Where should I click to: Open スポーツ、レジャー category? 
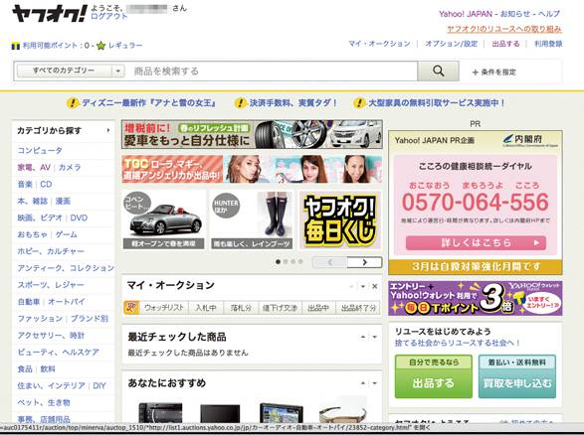[x=51, y=285]
